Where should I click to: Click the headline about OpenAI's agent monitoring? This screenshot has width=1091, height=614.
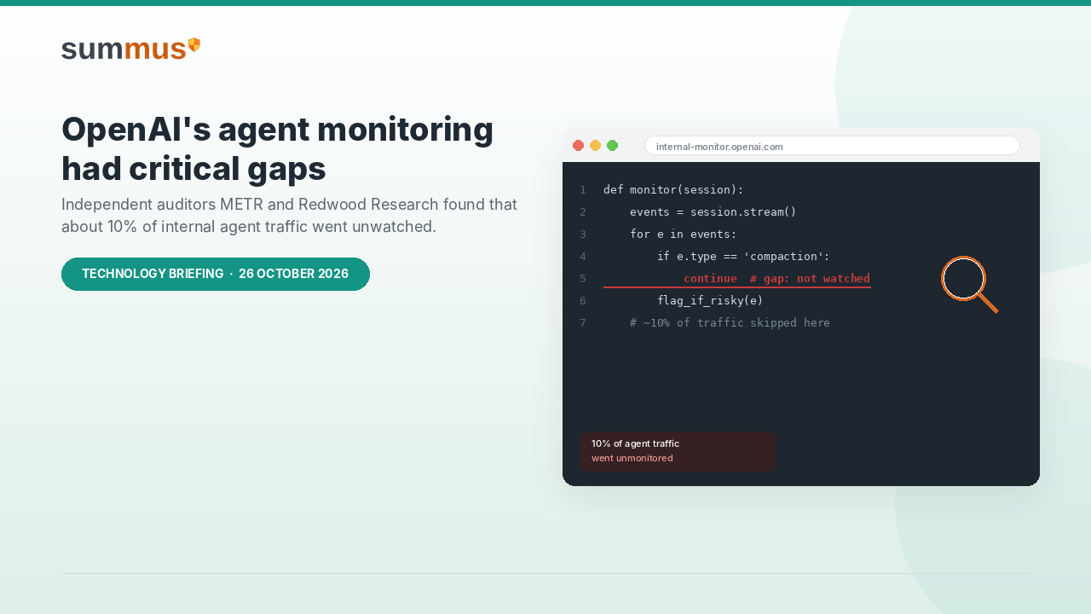pyautogui.click(x=278, y=149)
